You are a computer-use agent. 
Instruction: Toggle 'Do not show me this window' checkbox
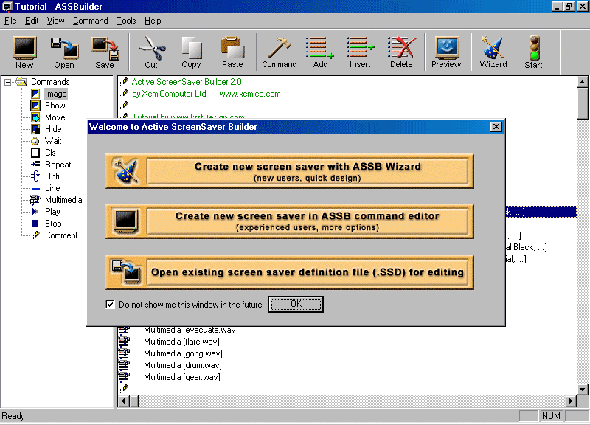click(x=110, y=304)
